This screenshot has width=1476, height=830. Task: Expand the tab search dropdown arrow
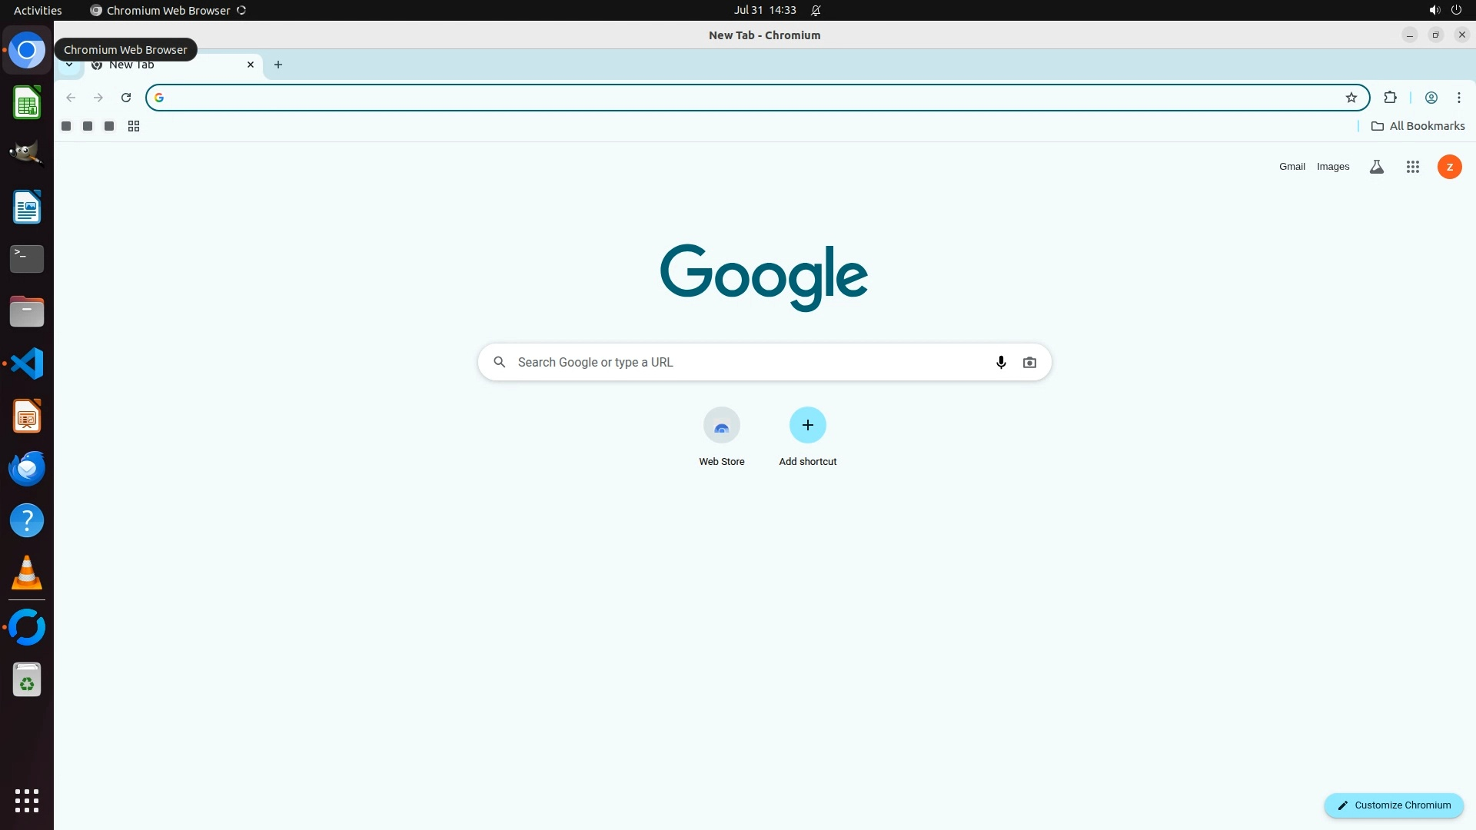pos(69,65)
